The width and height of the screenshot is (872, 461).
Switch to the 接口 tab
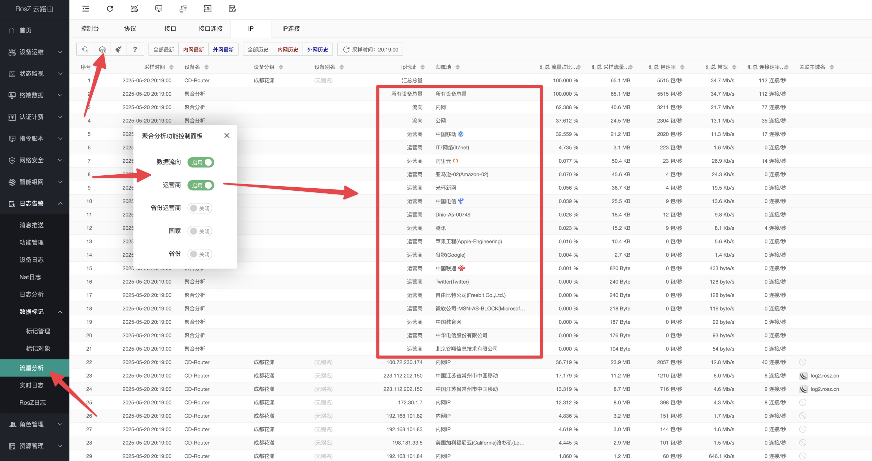(x=170, y=29)
